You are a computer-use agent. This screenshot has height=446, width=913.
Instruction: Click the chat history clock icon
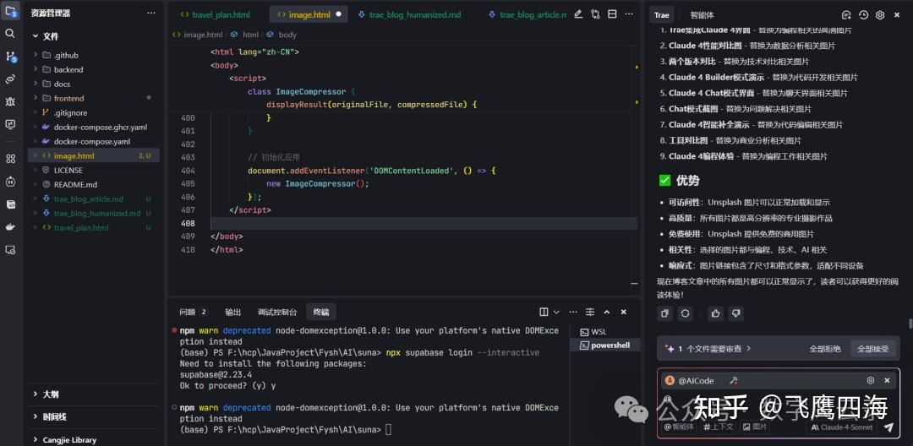pos(863,15)
